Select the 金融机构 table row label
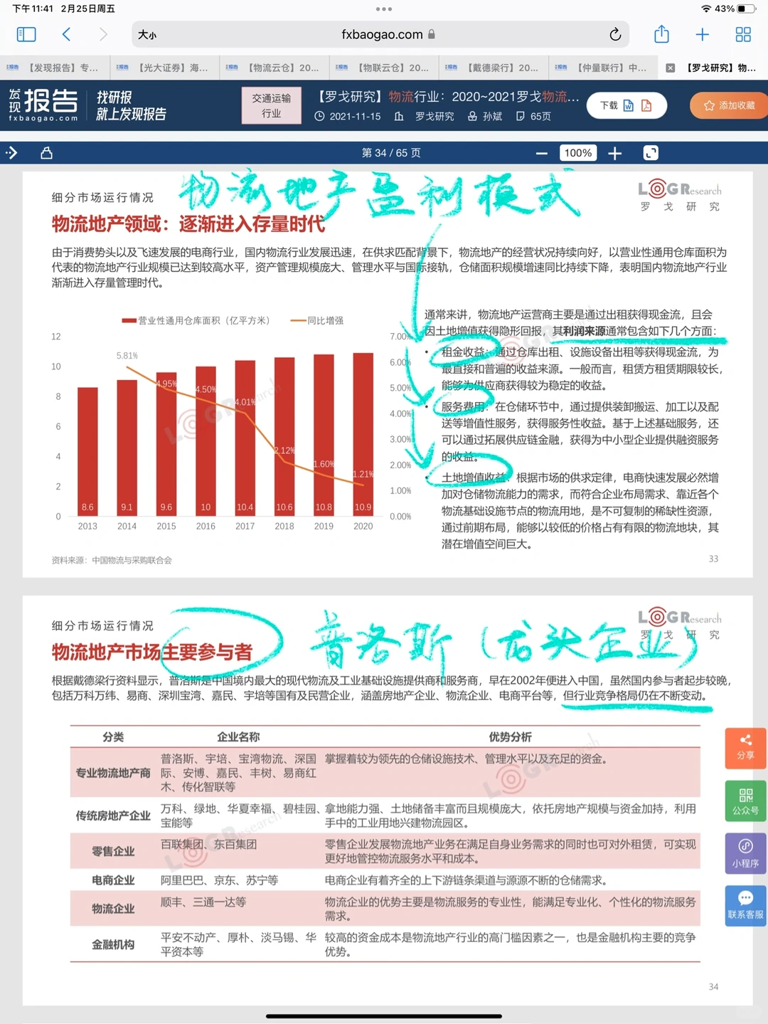 pyautogui.click(x=113, y=944)
